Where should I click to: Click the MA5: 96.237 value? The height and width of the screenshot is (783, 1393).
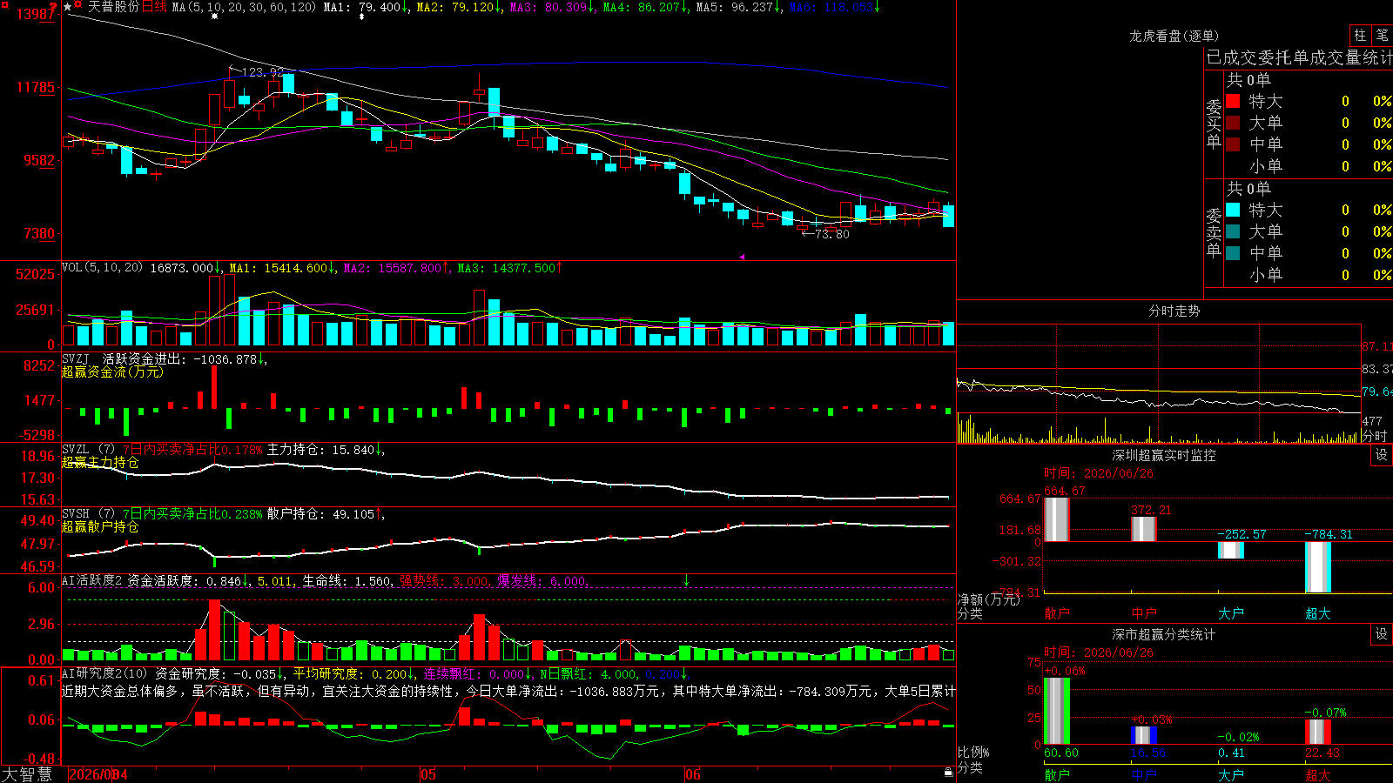pyautogui.click(x=735, y=7)
